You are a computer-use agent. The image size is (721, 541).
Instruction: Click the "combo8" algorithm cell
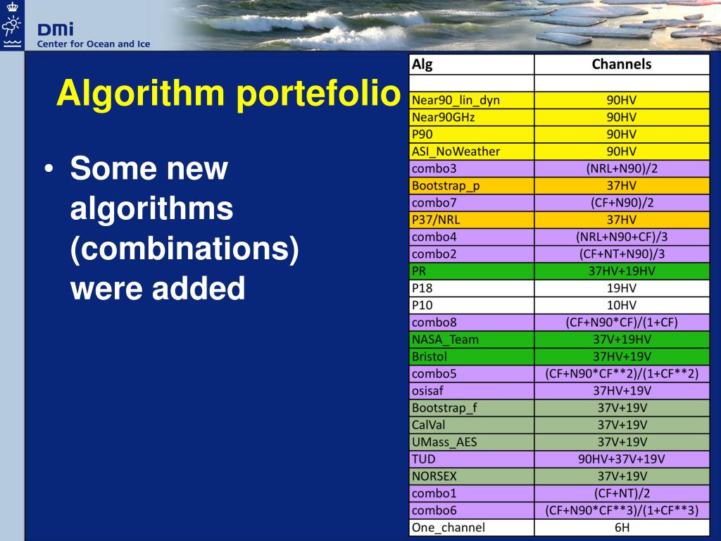click(472, 323)
